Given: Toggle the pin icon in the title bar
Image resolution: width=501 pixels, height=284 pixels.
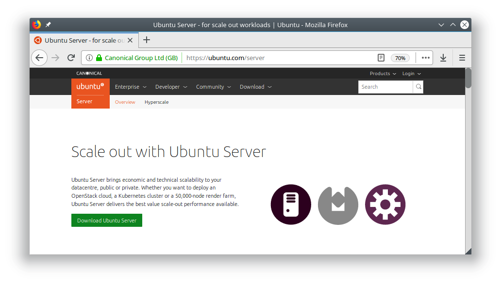Looking at the screenshot, I should tap(48, 24).
